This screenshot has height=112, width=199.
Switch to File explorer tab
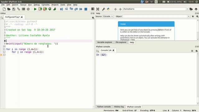pyautogui.click(x=121, y=42)
